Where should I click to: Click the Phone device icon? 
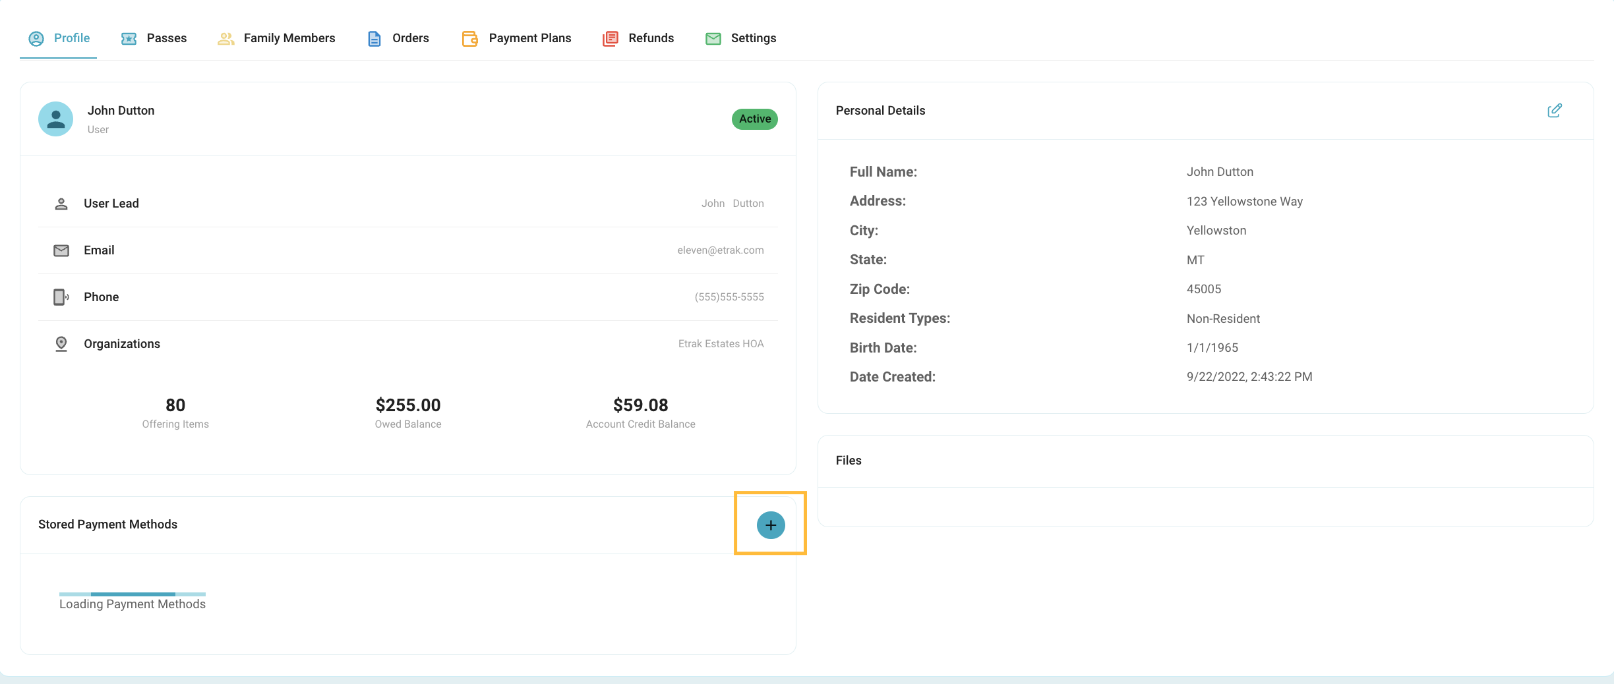tap(61, 297)
